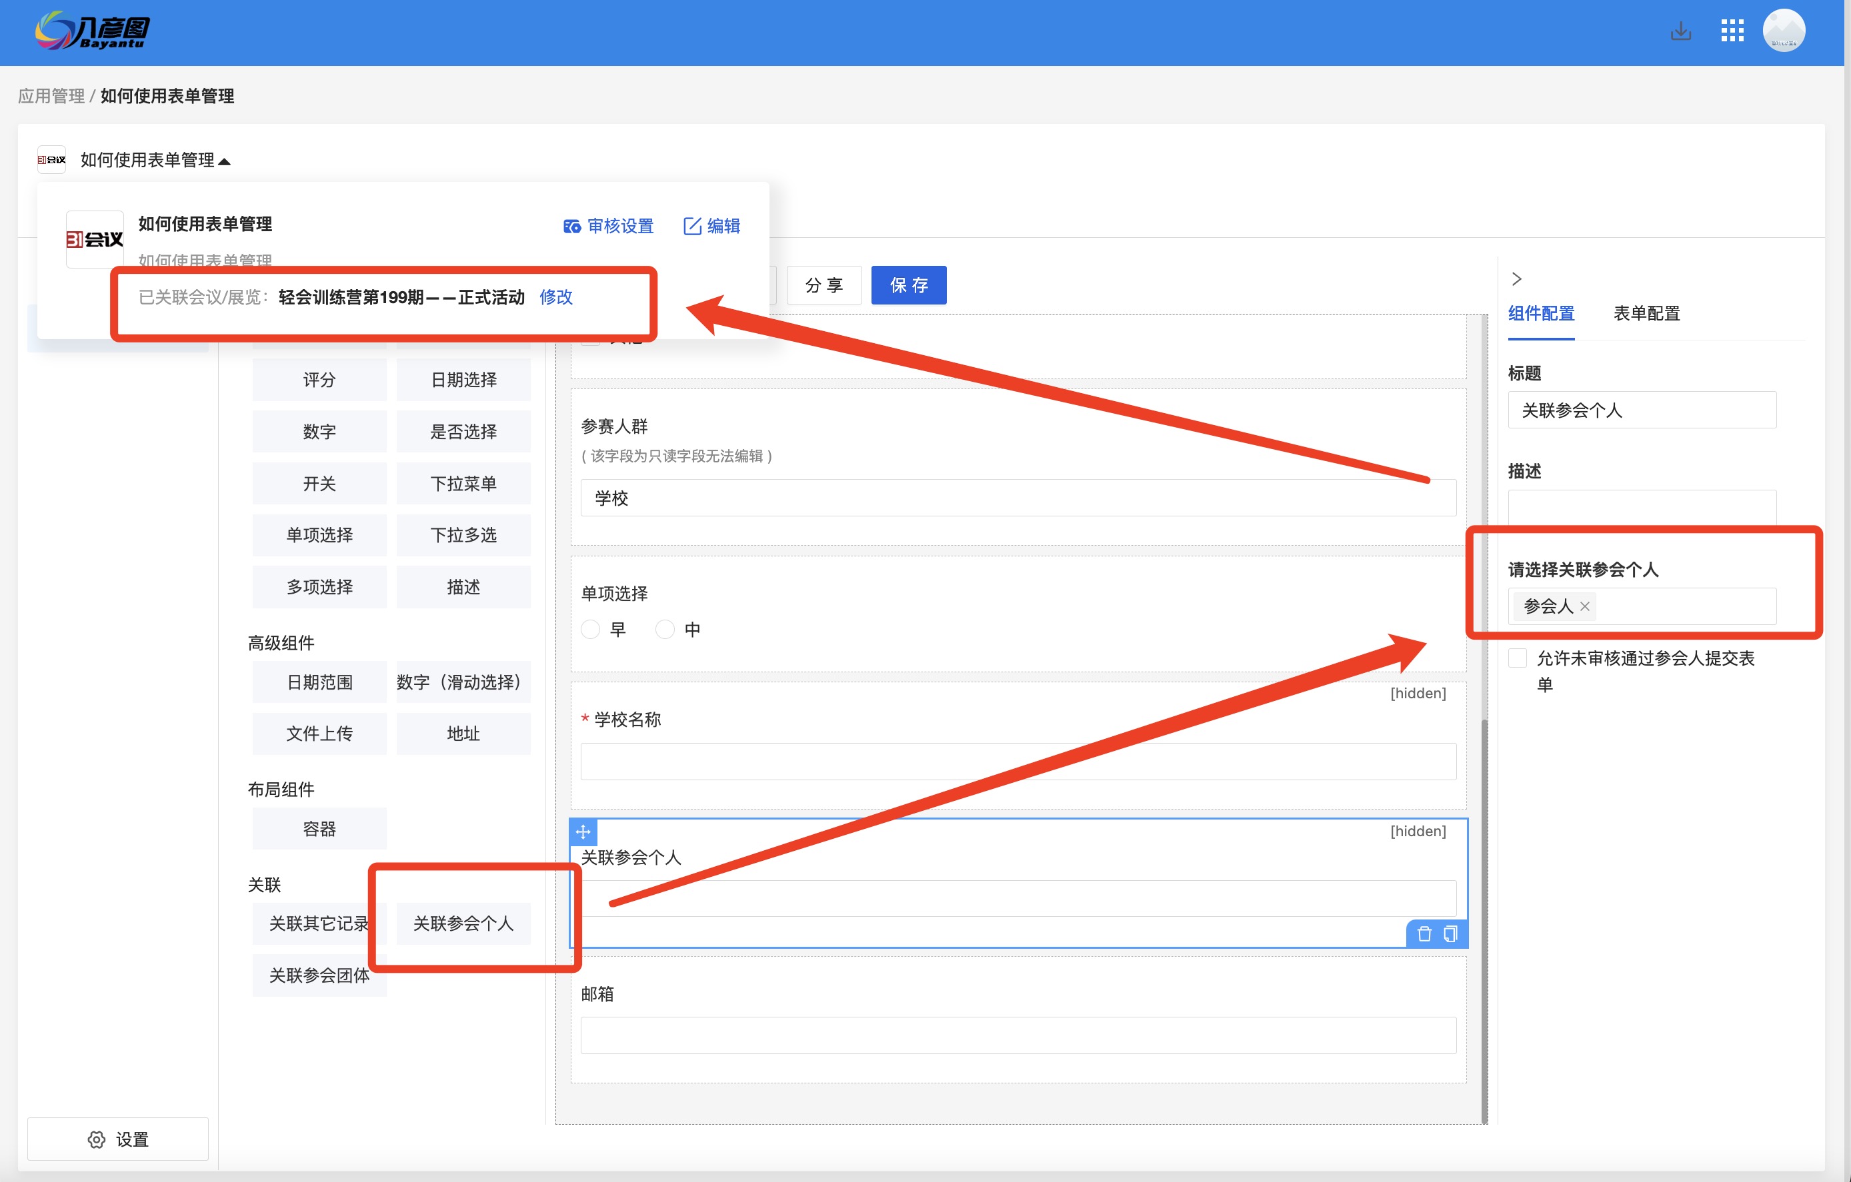1851x1182 pixels.
Task: Click the user avatar at top right
Action: point(1784,31)
